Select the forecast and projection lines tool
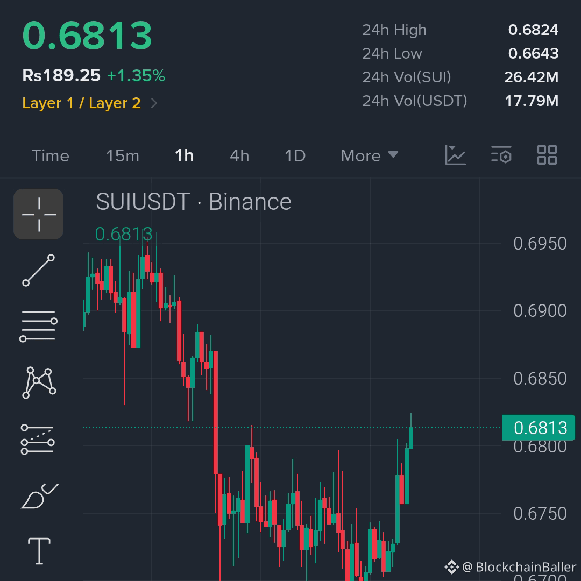581x581 pixels. (38, 440)
